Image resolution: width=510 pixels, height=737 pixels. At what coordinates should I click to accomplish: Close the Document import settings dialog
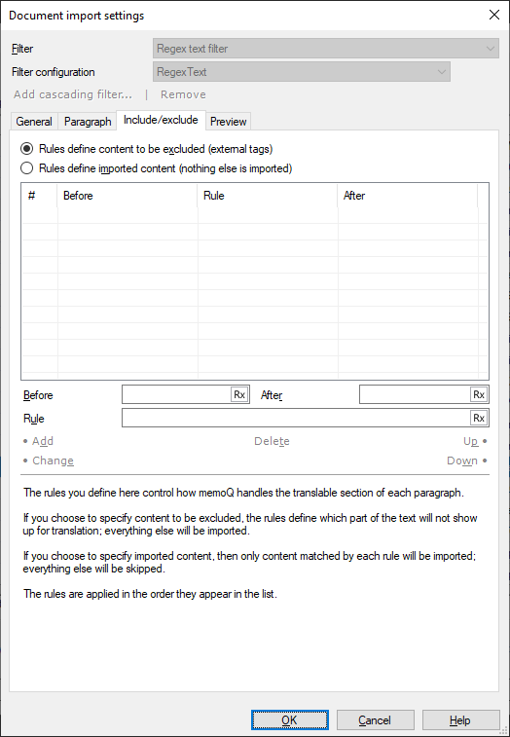(494, 15)
